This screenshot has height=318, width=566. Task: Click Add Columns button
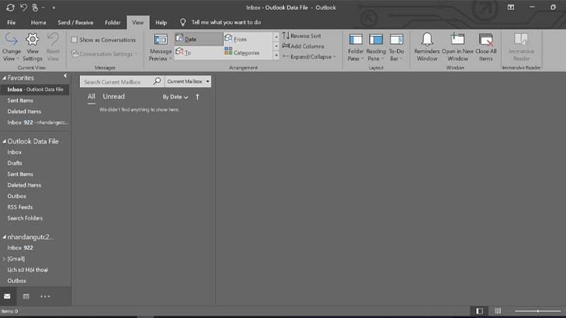[304, 46]
